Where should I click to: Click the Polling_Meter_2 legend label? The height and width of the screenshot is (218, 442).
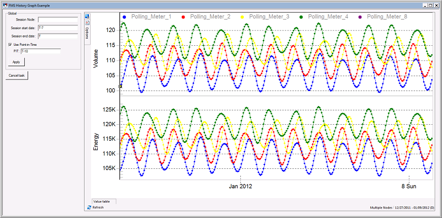pyautogui.click(x=211, y=17)
